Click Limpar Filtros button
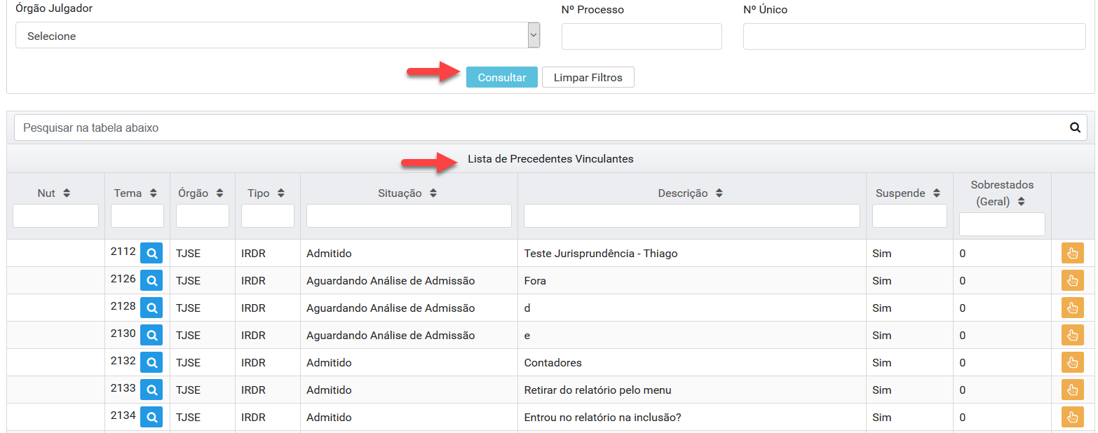The width and height of the screenshot is (1098, 433). [588, 78]
